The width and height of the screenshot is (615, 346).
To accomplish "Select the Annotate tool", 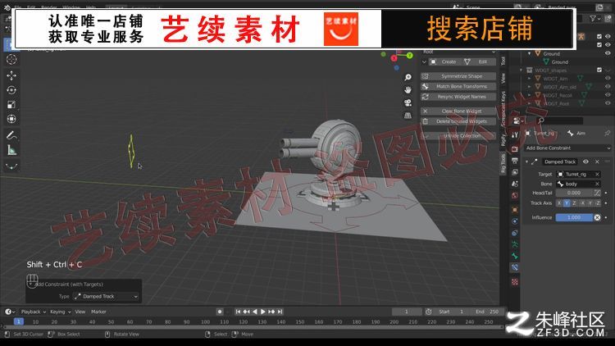I will pyautogui.click(x=11, y=136).
